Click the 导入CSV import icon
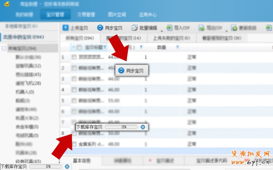 click(x=170, y=28)
